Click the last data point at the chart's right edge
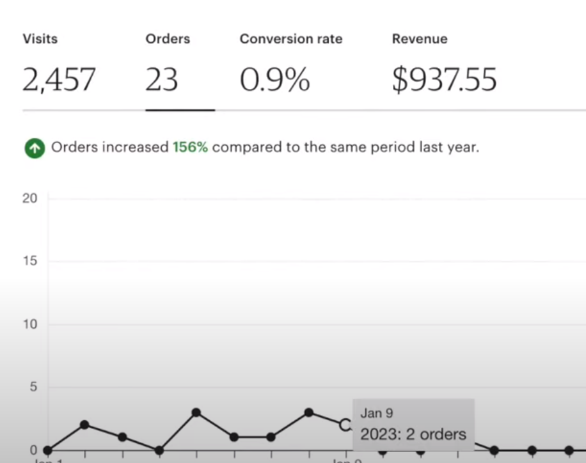The width and height of the screenshot is (586, 463). [x=569, y=450]
